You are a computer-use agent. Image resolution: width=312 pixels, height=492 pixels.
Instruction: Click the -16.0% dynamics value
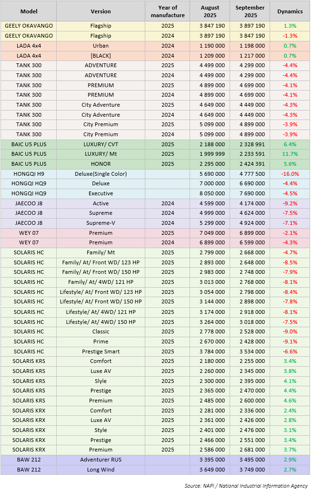290,174
